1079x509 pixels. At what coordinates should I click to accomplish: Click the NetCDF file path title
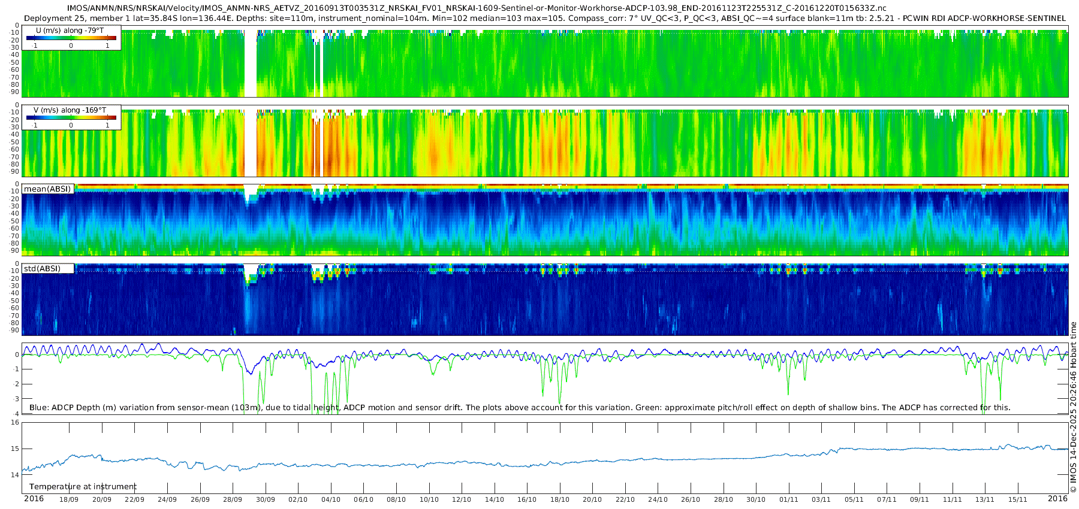point(477,8)
